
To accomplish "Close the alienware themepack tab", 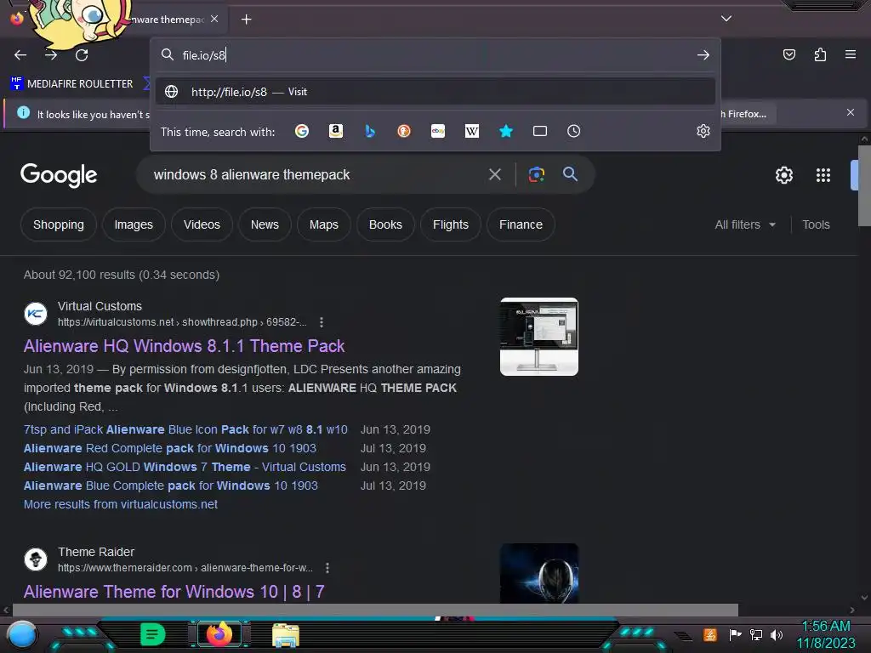I will pos(214,19).
